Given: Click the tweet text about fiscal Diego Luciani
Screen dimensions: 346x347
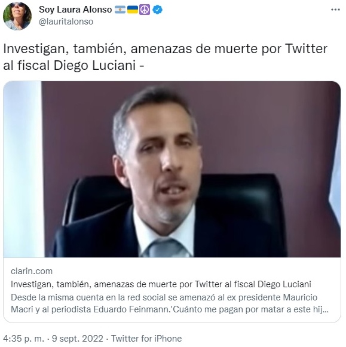Looking at the screenshot, I should [x=165, y=57].
